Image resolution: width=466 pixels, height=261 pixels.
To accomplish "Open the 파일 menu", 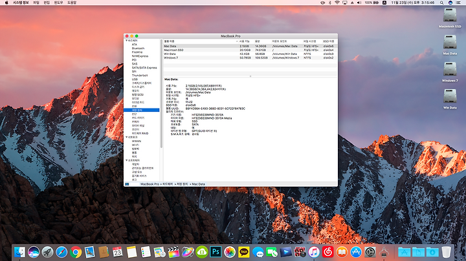I will click(36, 3).
